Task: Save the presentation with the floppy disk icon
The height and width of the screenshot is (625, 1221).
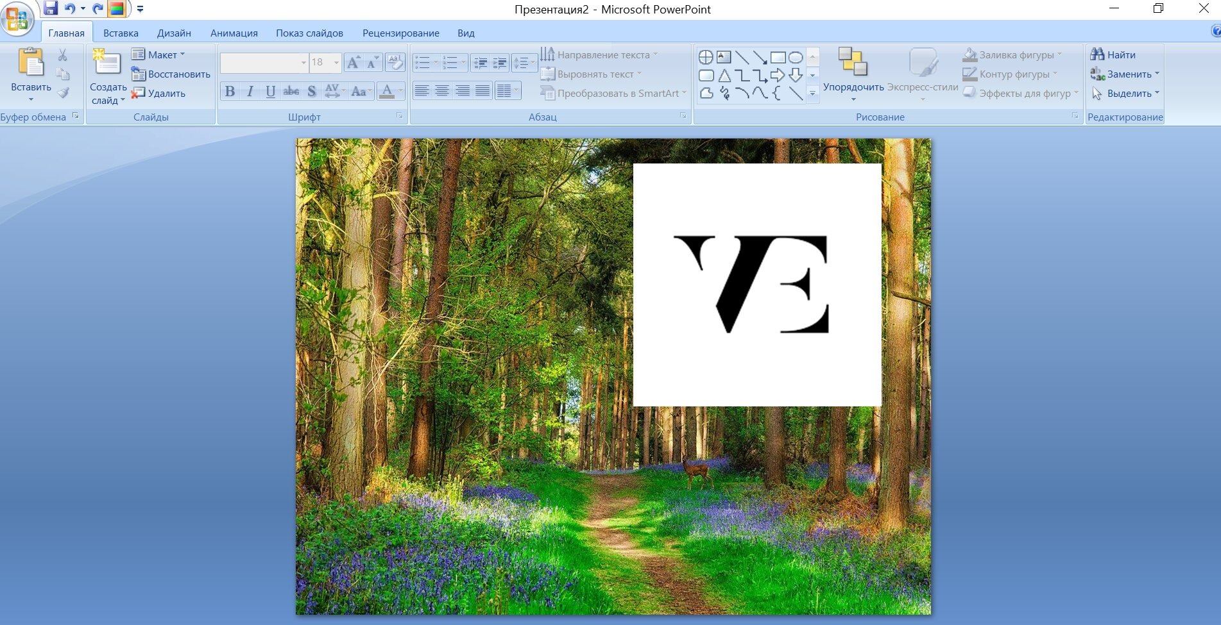Action: [x=51, y=8]
